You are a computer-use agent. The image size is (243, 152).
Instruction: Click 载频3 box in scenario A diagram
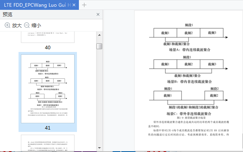point(212,33)
